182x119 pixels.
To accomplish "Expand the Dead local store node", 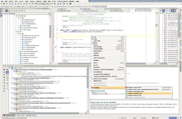I will click(x=16, y=111).
